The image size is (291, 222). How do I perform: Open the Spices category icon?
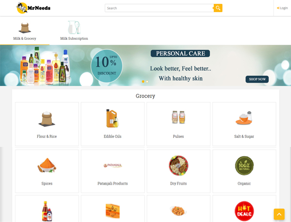47,165
